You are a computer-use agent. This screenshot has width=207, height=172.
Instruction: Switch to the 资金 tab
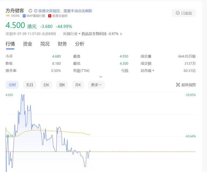coord(28,44)
